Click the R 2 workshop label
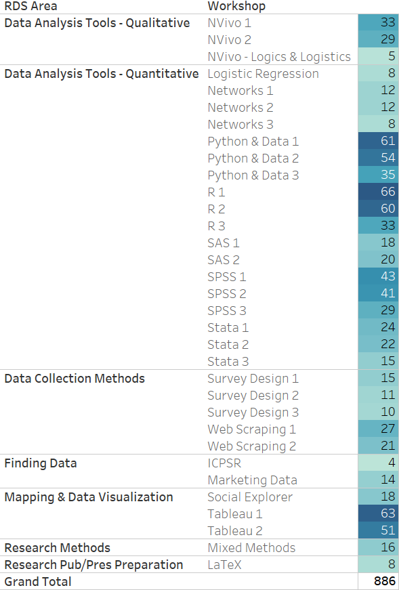Screen dimensions: 399x590 click(x=216, y=209)
